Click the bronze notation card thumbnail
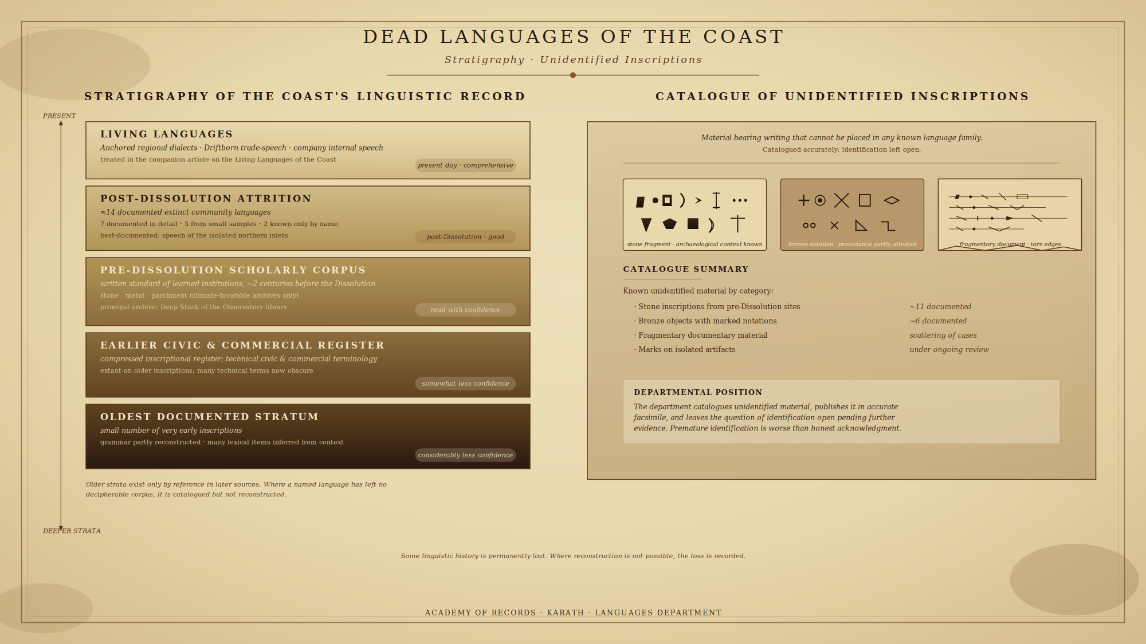Screen dimensions: 1146x644 click(852, 215)
